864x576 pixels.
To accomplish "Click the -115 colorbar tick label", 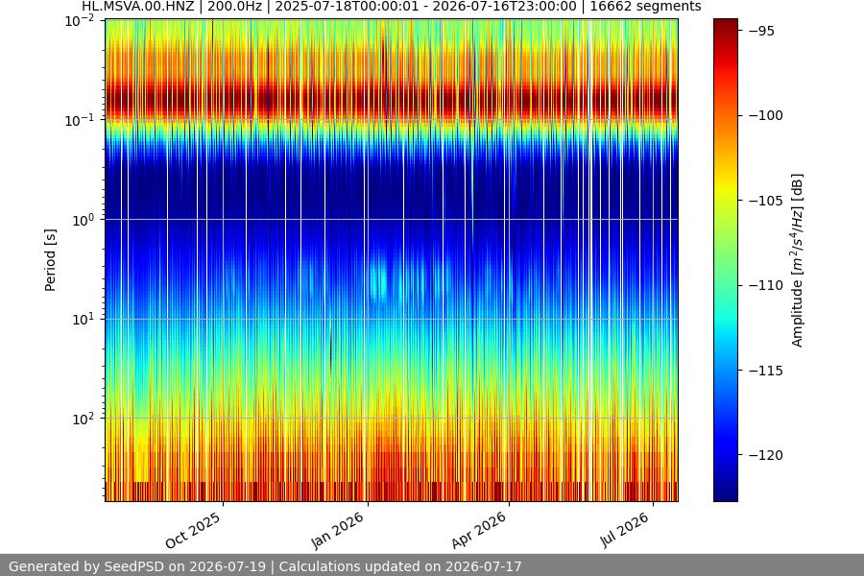I will [766, 371].
